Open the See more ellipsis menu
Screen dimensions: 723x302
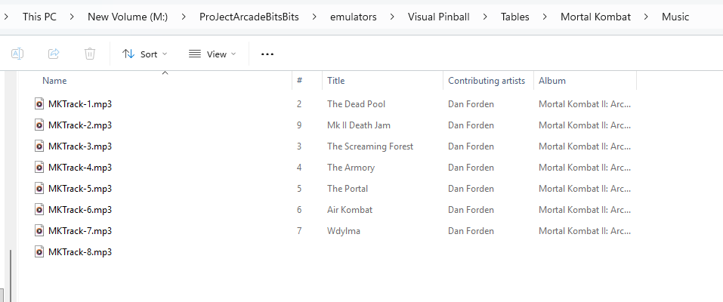coord(267,54)
